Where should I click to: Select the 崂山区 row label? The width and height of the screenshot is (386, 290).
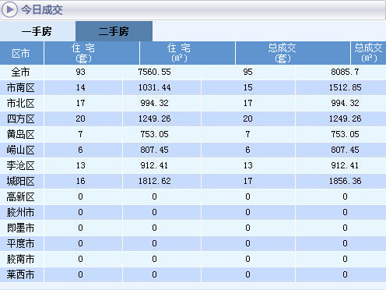[20, 150]
